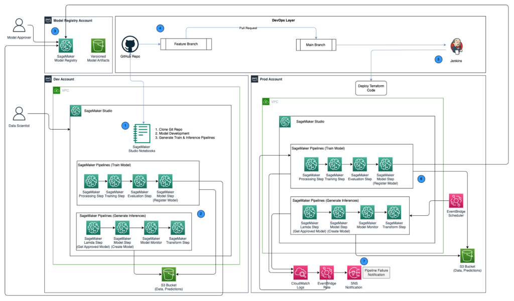
Task: Select circled number 7 above SNS Notification
Action: [x=364, y=261]
